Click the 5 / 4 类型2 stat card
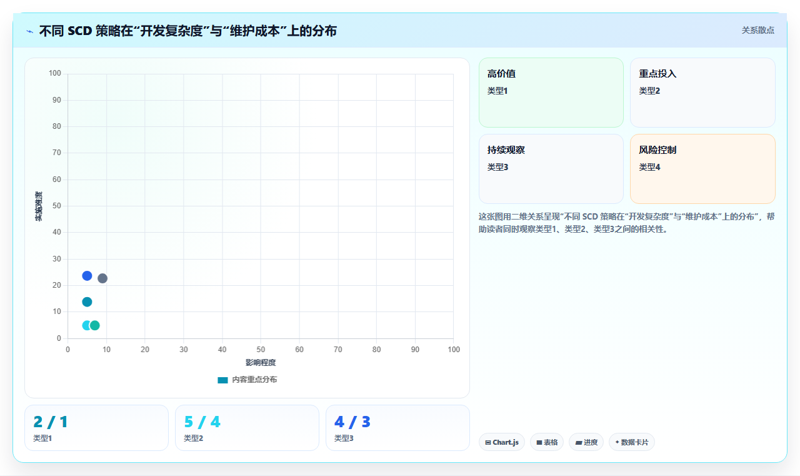Image resolution: width=800 pixels, height=476 pixels. point(247,428)
